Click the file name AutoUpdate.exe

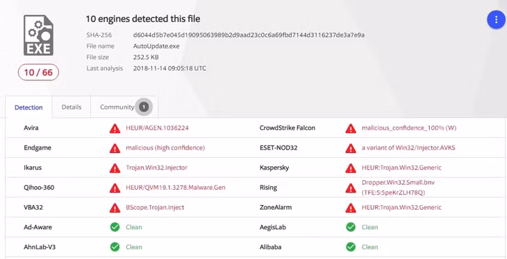(x=156, y=46)
